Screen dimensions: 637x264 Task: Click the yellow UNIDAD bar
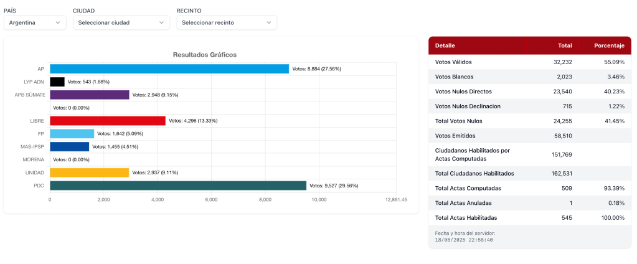pyautogui.click(x=89, y=172)
